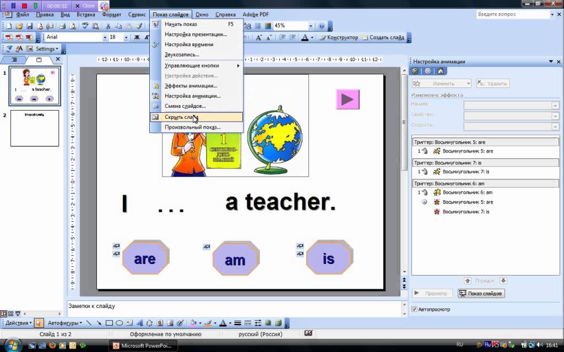
Task: Select the Arrow line drawing tool
Action: pyautogui.click(x=99, y=323)
